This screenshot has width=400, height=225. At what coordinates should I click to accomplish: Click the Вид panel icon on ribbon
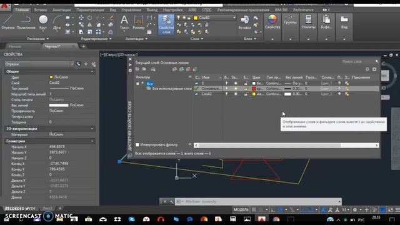pos(344,22)
